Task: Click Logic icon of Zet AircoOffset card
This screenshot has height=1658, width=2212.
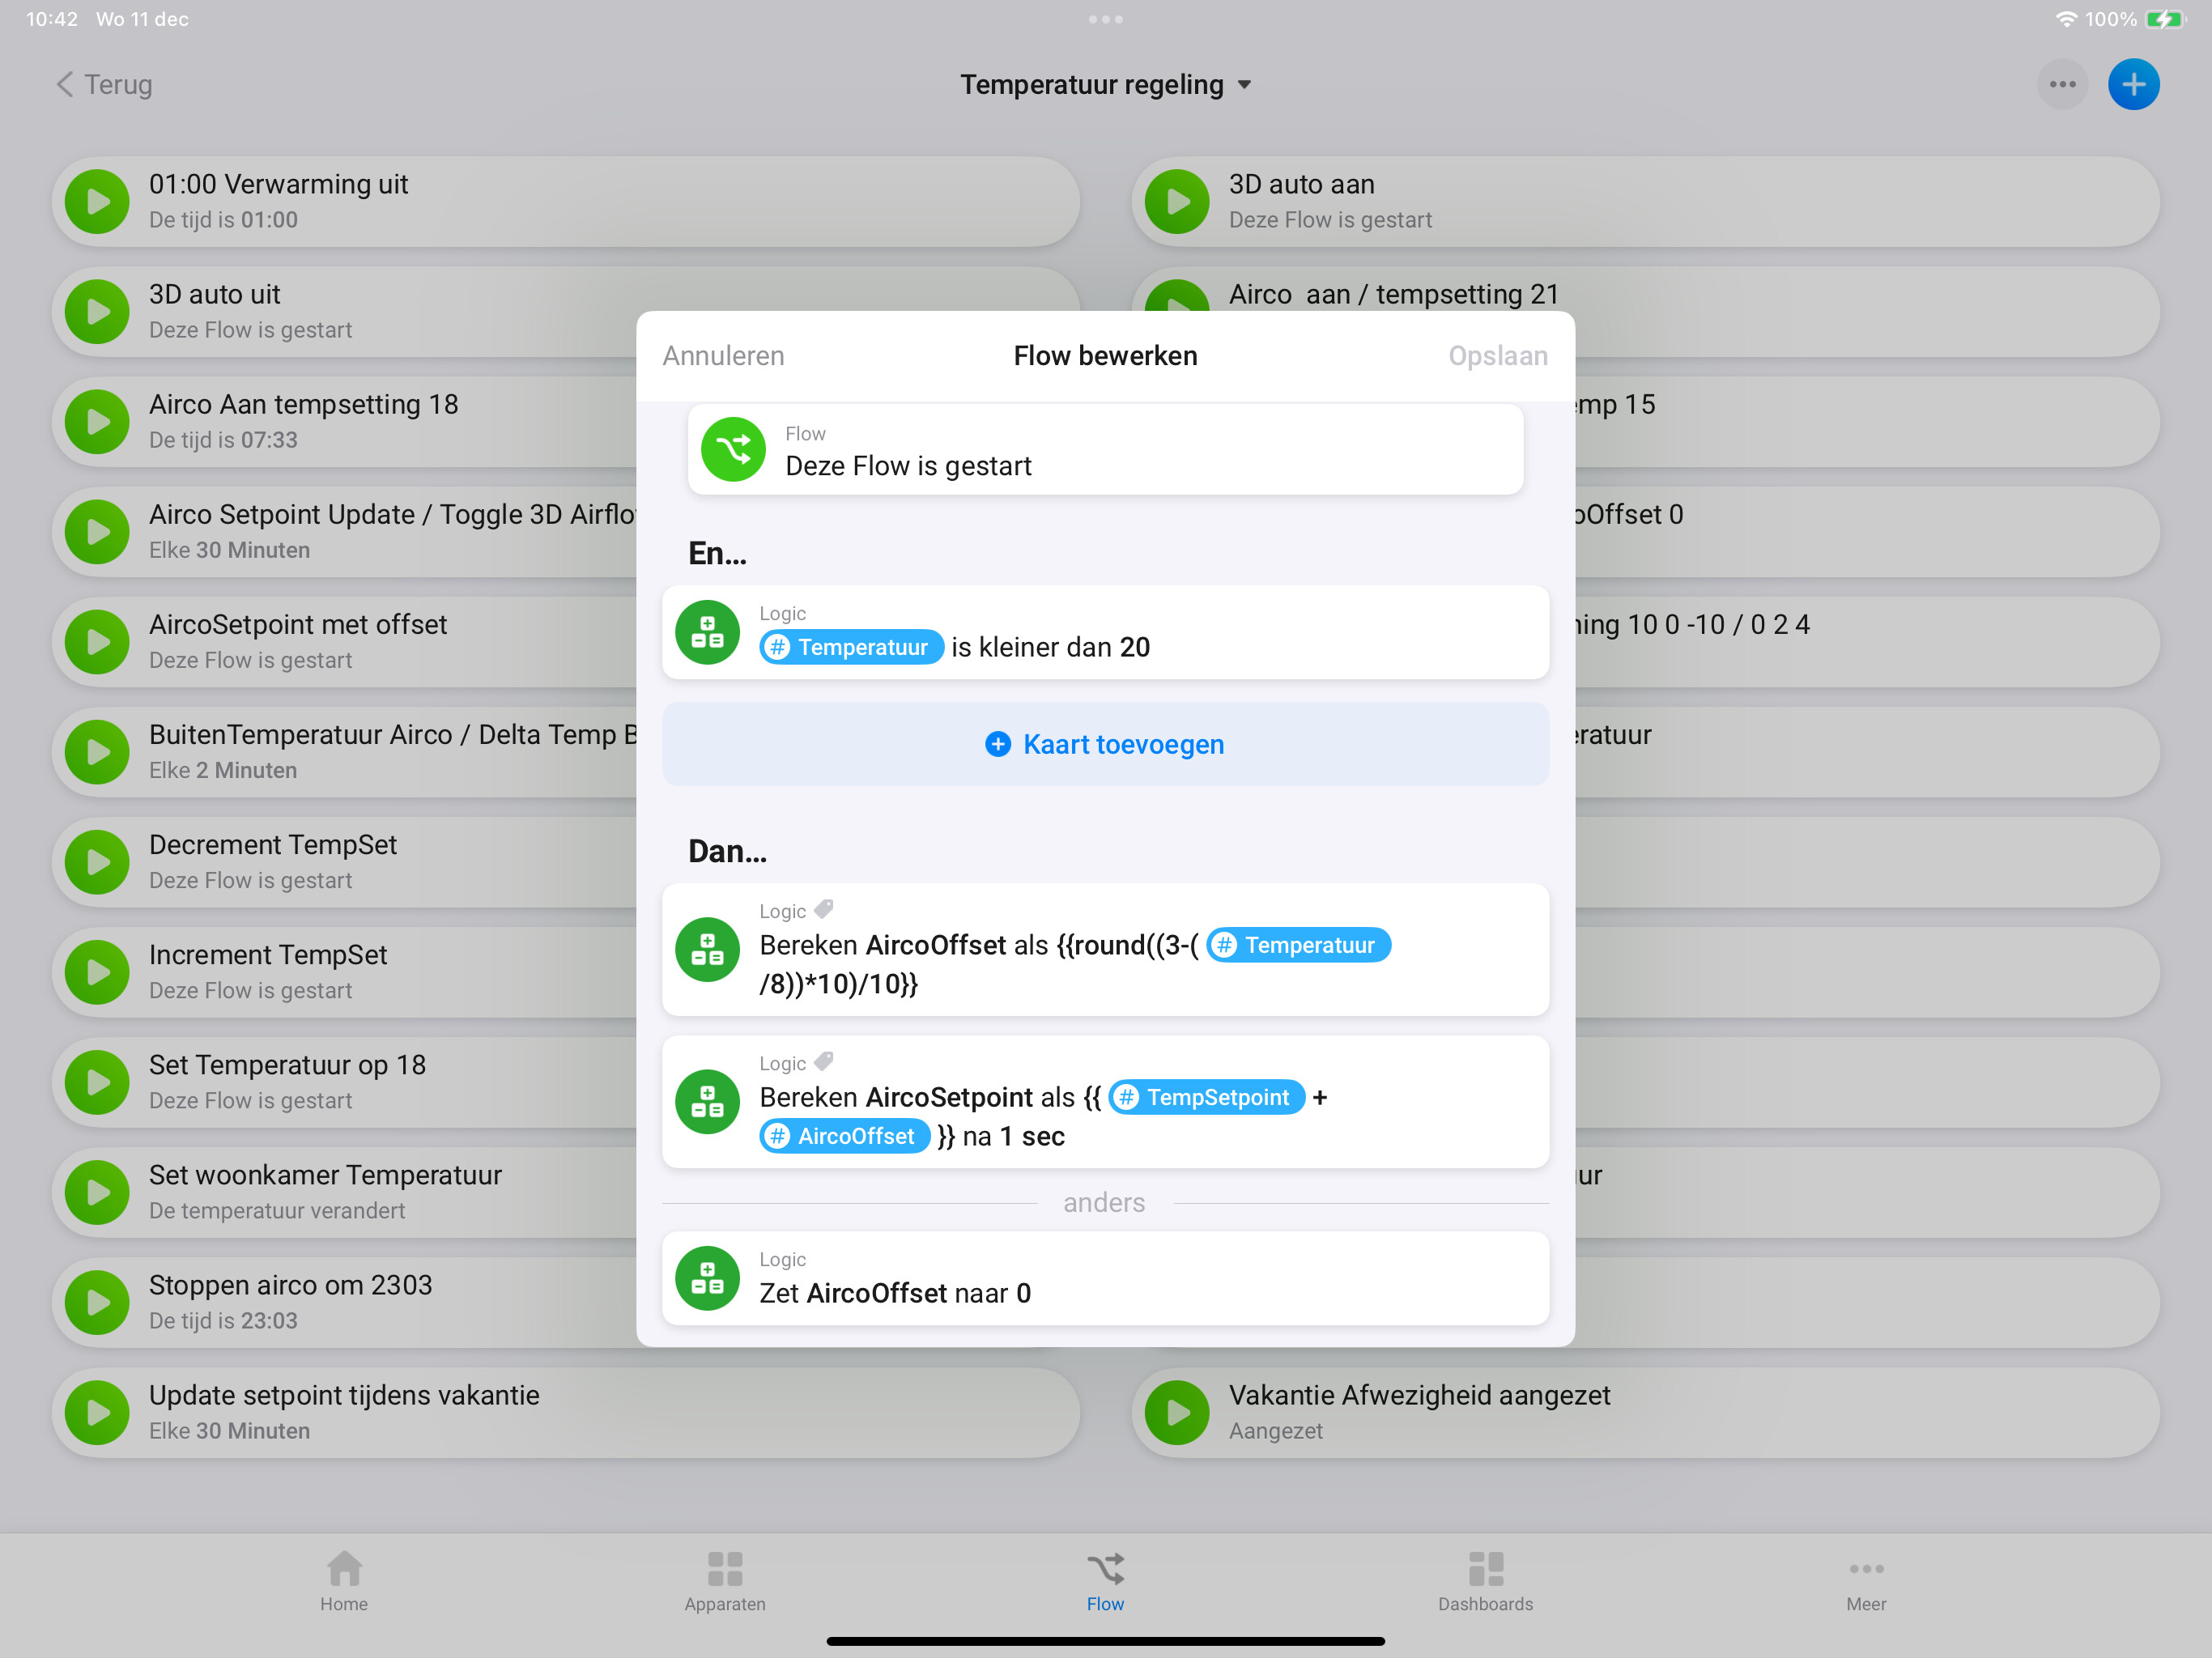Action: (x=707, y=1278)
